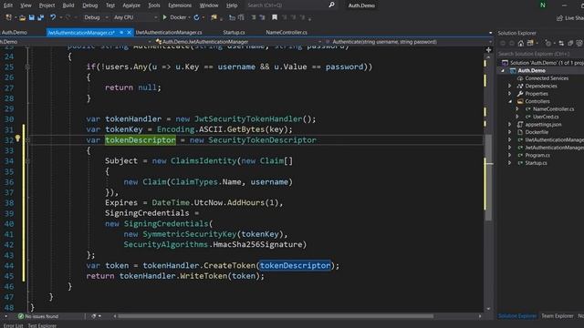The image size is (584, 328).
Task: Open the Edit menu
Action: [x=8, y=5]
